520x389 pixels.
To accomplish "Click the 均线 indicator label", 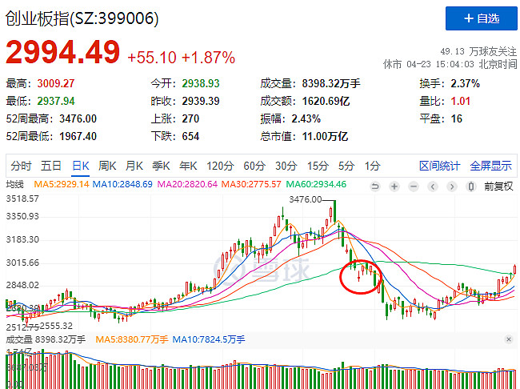I will point(15,184).
